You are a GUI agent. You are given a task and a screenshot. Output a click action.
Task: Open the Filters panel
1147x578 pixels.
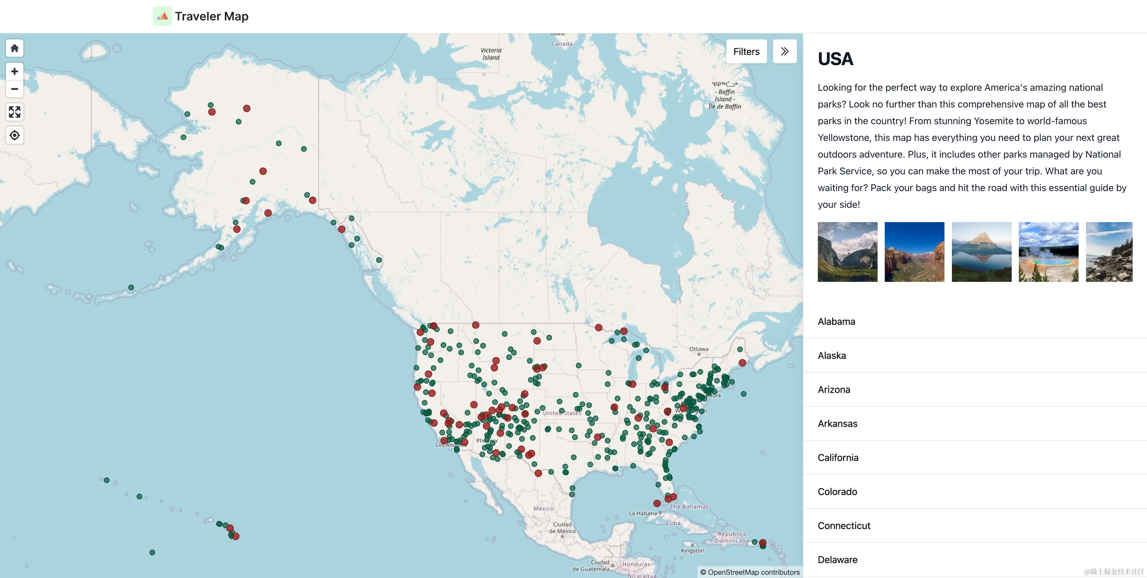point(746,52)
